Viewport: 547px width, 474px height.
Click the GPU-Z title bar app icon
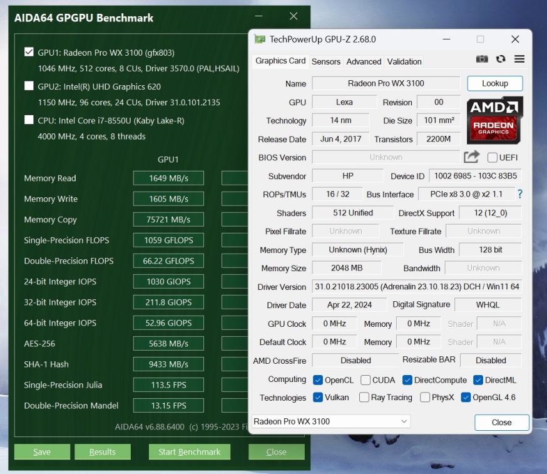pos(260,39)
